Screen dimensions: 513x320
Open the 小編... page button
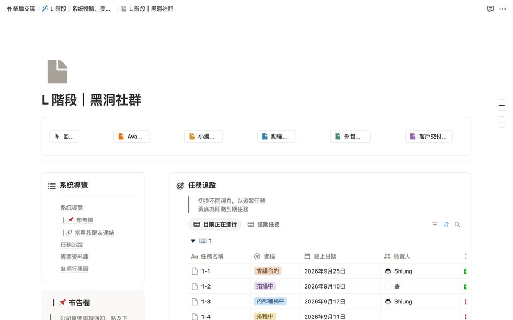(x=204, y=137)
